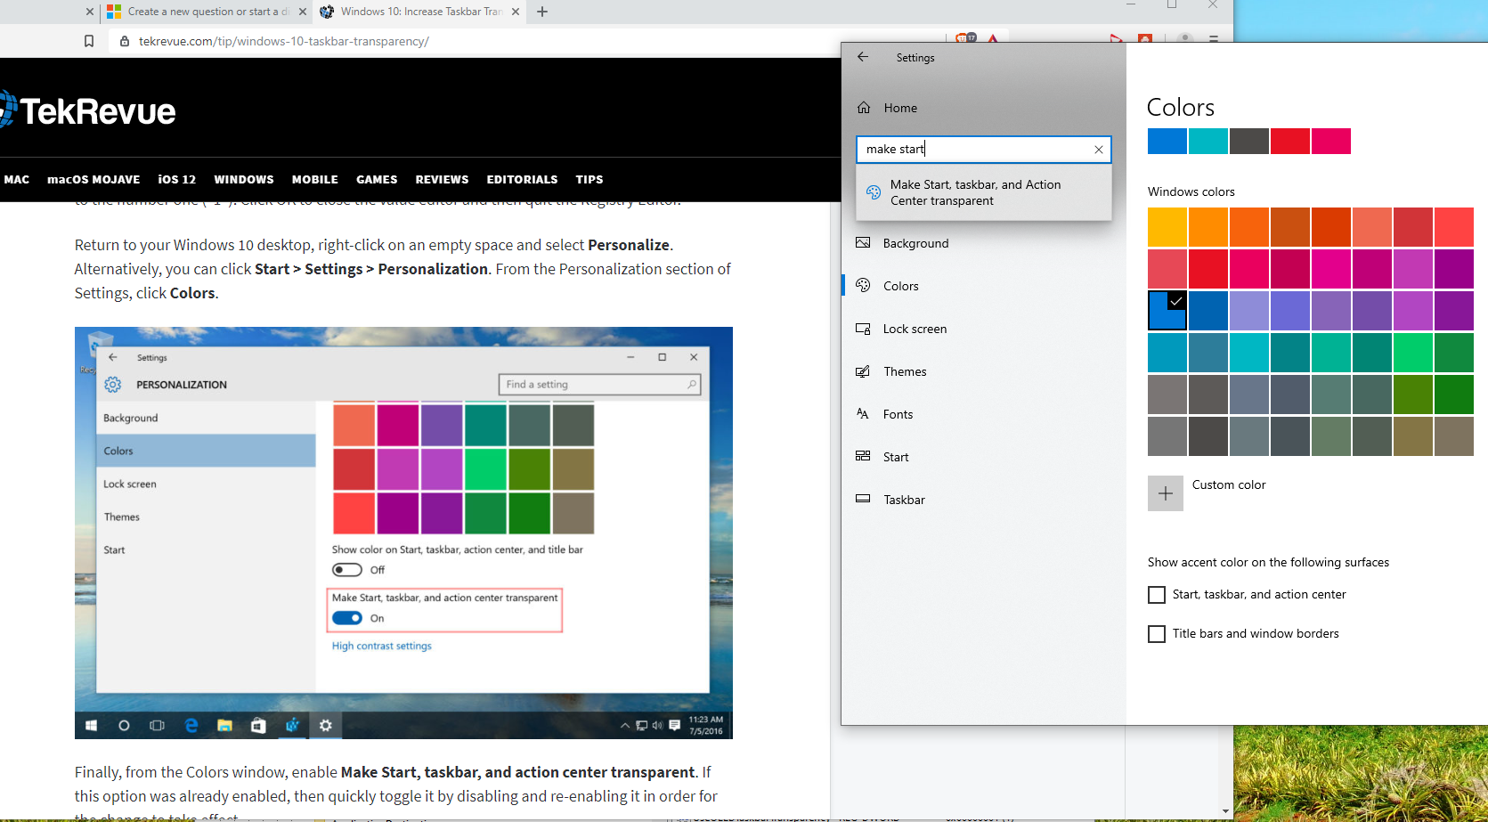Select the checked blue Windows color swatch

point(1167,311)
